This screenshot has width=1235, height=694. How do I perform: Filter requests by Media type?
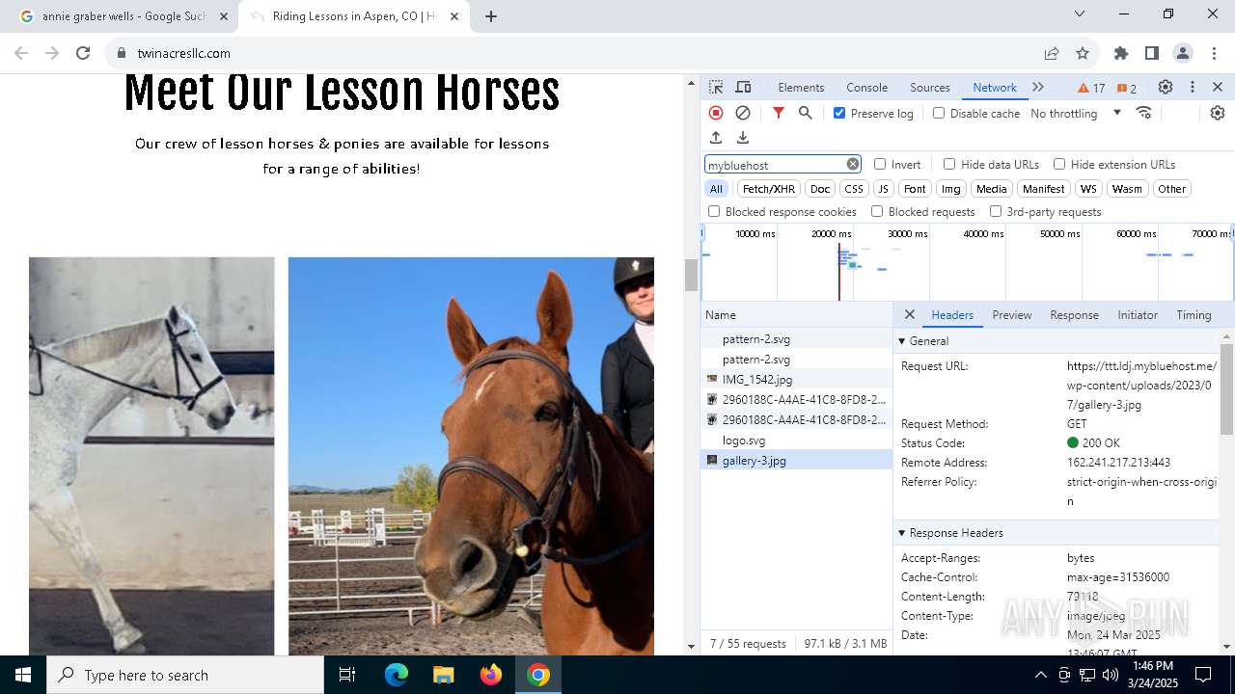click(991, 189)
